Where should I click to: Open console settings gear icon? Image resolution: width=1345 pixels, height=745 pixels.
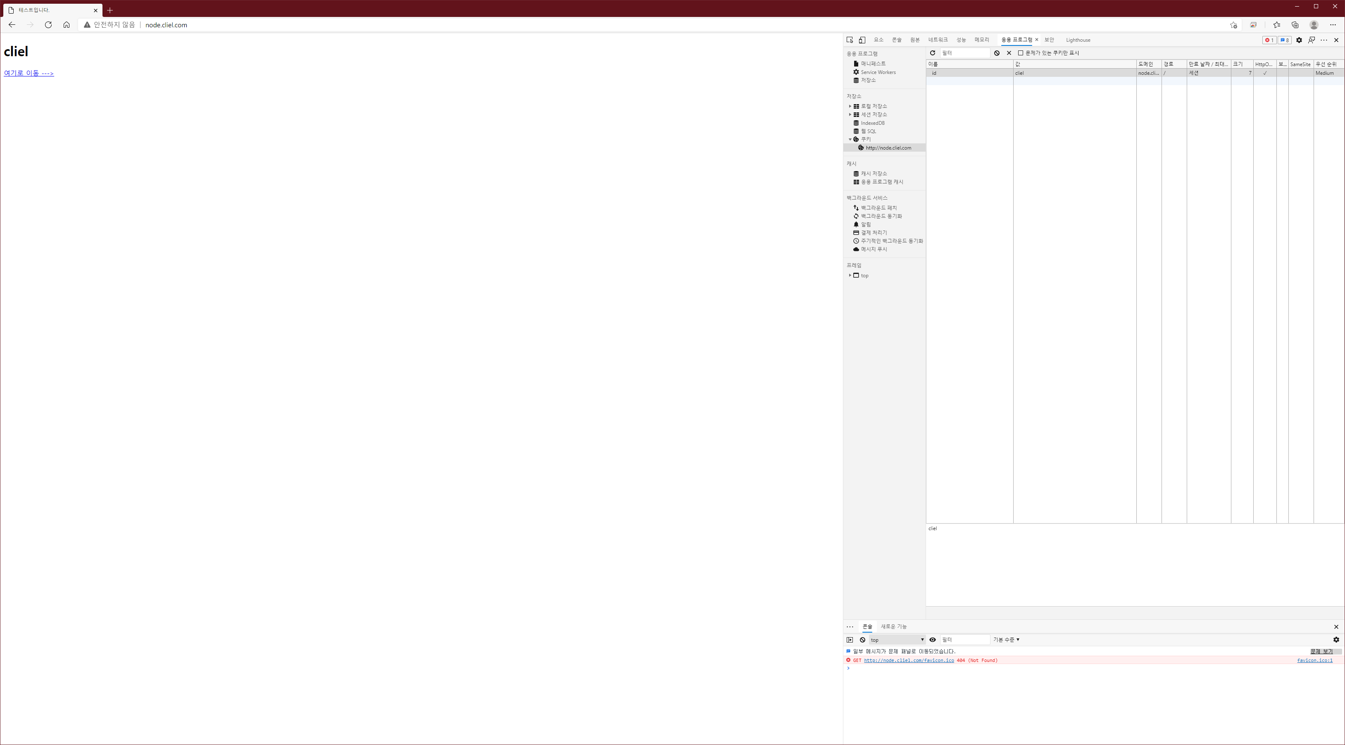coord(1336,640)
